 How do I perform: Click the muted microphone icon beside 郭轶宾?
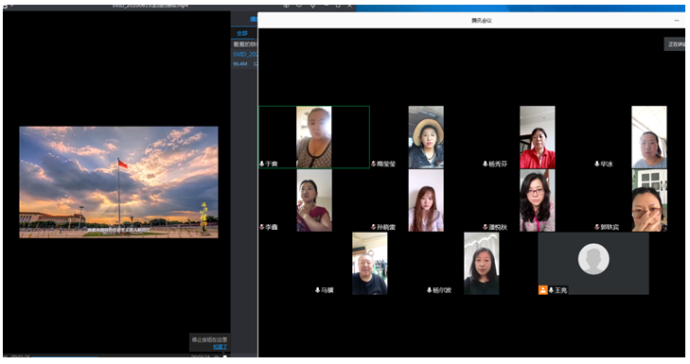click(x=597, y=227)
